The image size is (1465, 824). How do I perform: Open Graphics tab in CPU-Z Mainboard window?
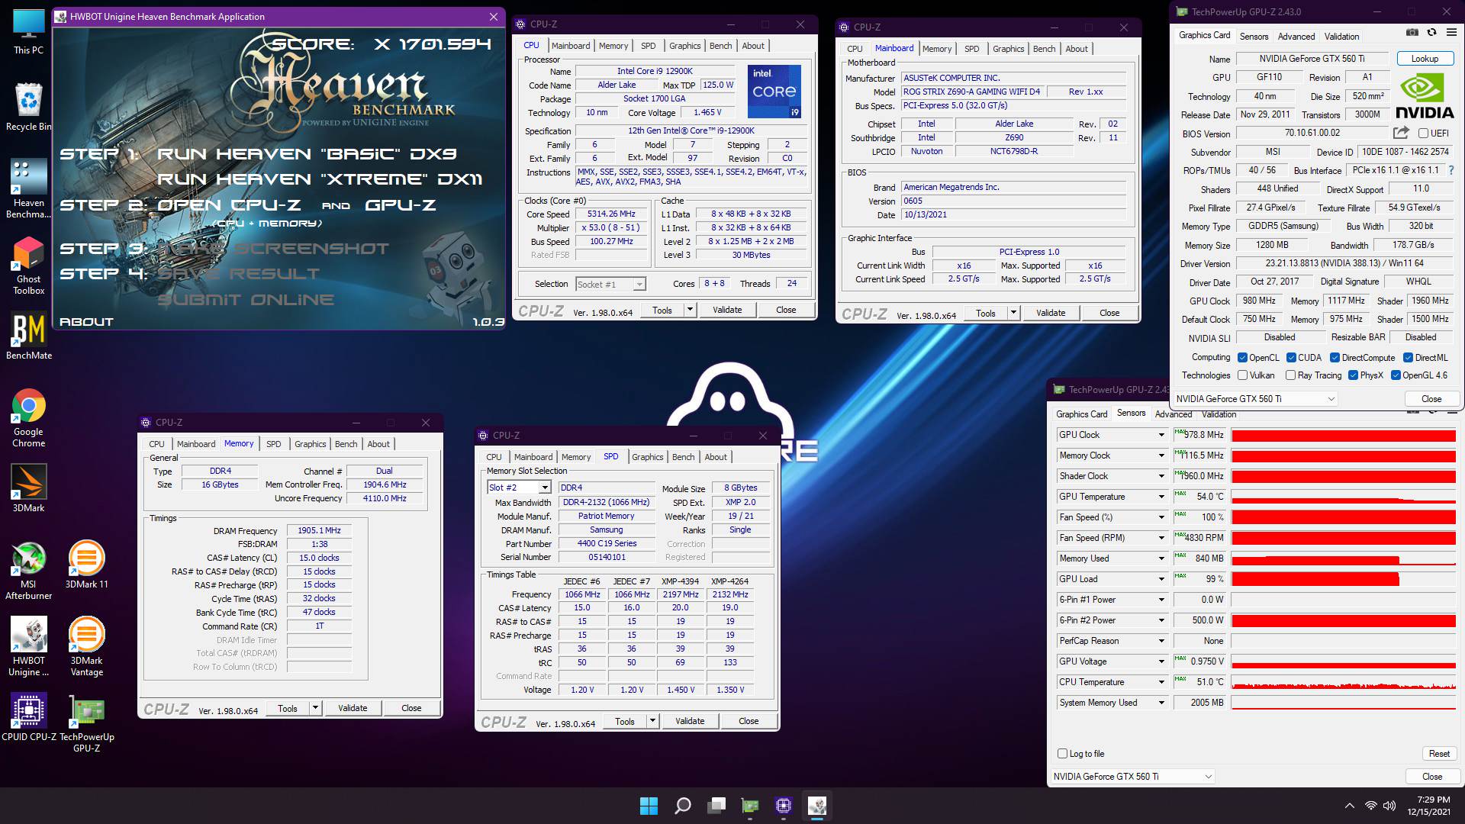click(x=1008, y=49)
